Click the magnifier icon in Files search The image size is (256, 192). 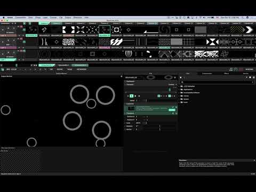tap(182, 82)
